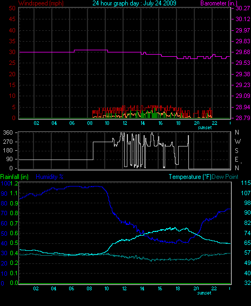Viewport: 251px width, 306px height.
Task: Select windspeed axis value 15
Action: (12, 85)
